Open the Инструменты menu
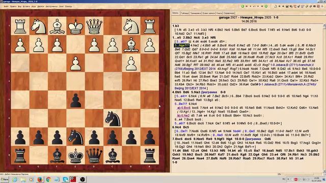This screenshot has width=326, height=183. [x=51, y=7]
